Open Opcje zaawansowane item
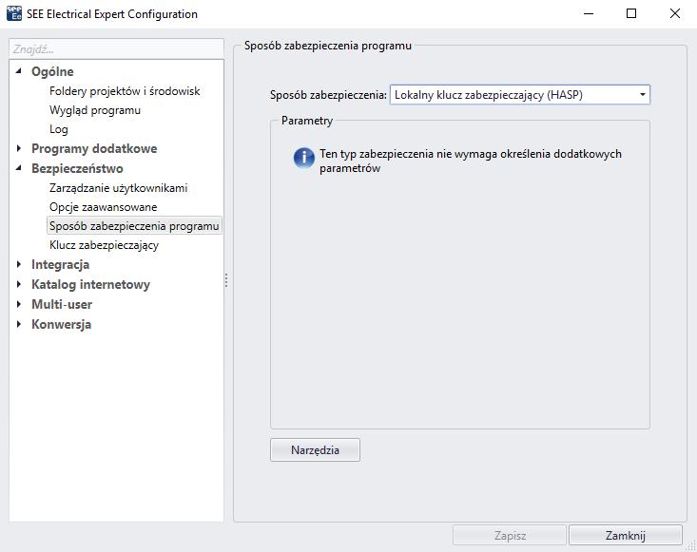Viewport: 697px width, 552px height. (103, 207)
